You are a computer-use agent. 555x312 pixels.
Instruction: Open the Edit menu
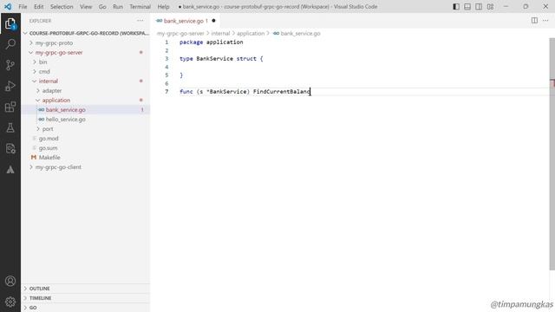pos(38,6)
